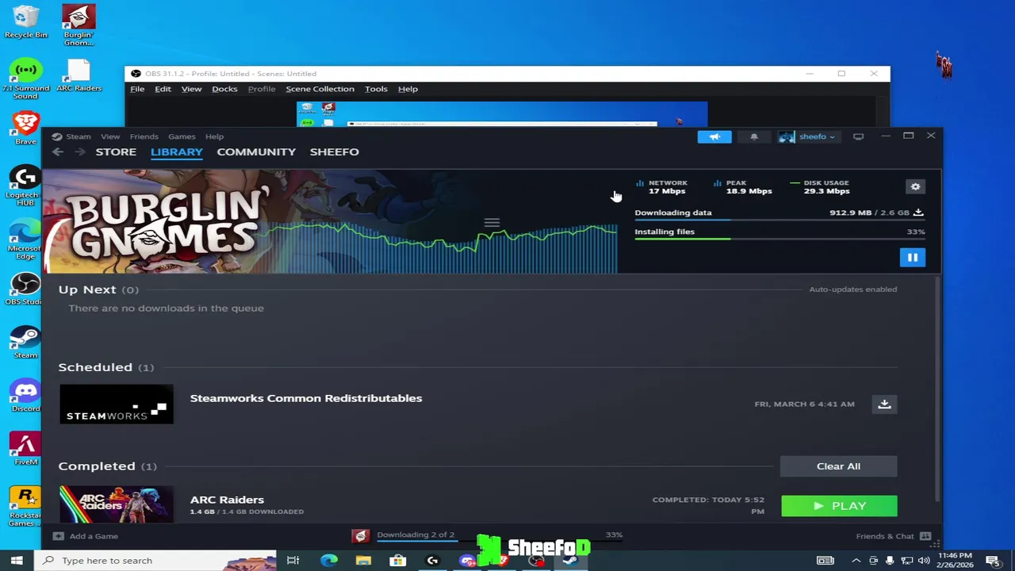Open View menu in OBS window

191,89
